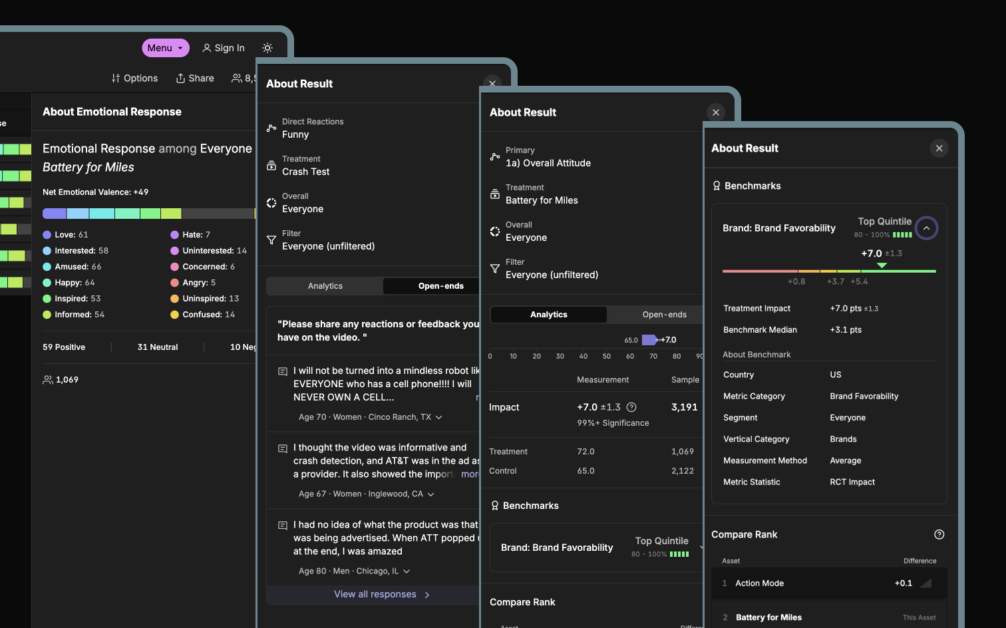
Task: Toggle the light/dark theme sun icon
Action: (267, 48)
